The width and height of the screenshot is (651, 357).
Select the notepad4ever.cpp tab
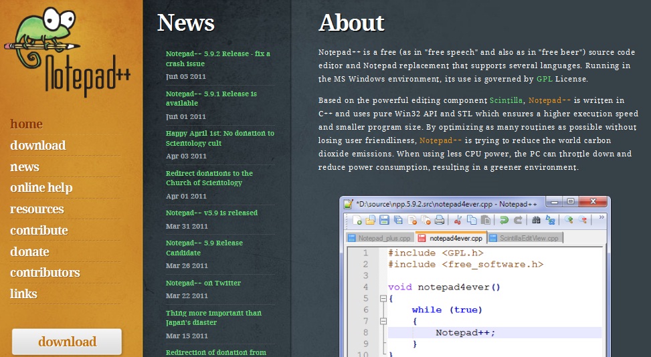(451, 238)
